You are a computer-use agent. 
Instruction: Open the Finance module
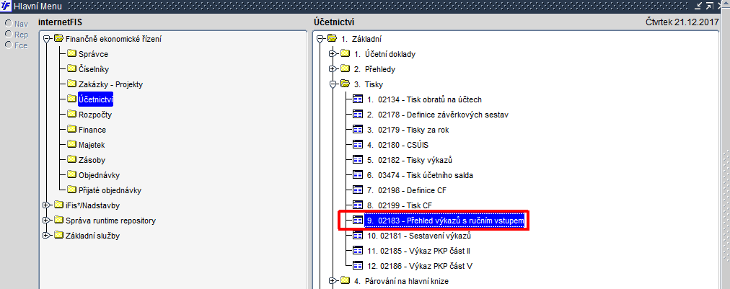(x=92, y=130)
